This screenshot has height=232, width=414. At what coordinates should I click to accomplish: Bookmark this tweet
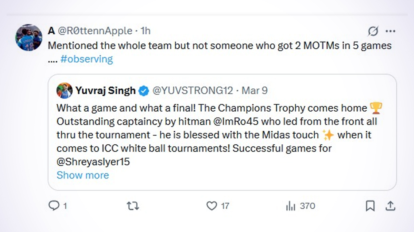(370, 206)
